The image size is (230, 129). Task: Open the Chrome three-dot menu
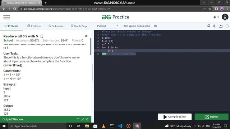coord(227,9)
